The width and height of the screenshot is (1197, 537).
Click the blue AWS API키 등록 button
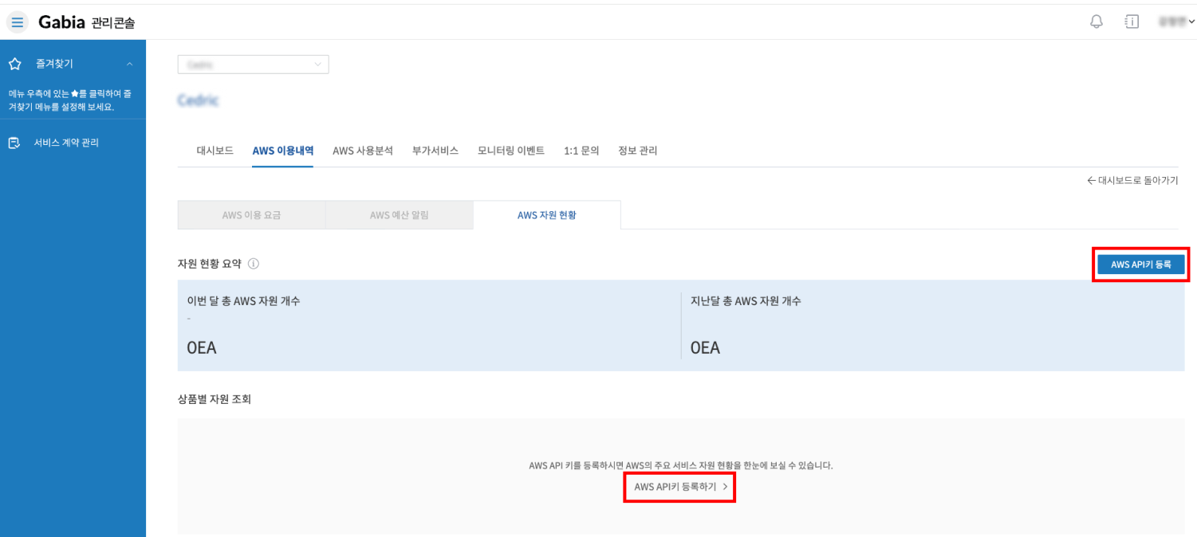point(1140,265)
